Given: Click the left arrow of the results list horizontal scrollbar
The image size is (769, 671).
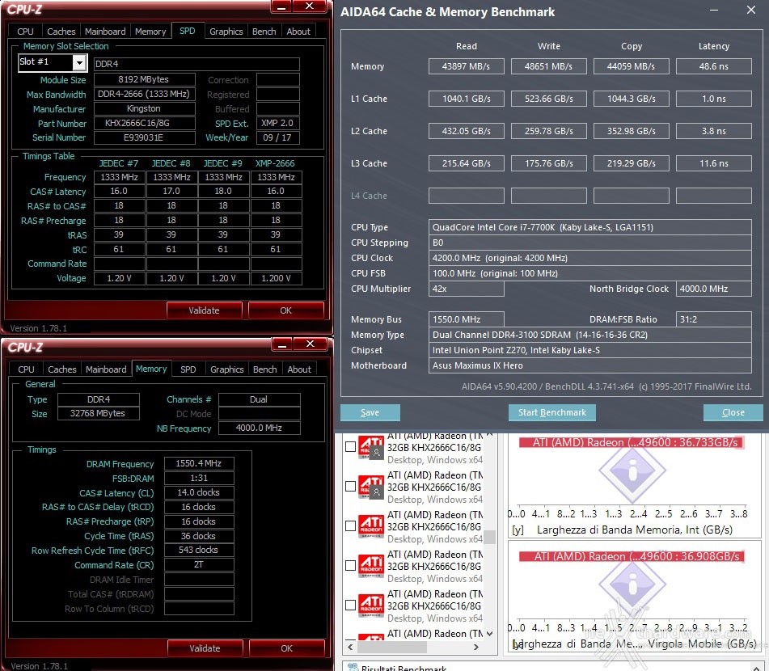Looking at the screenshot, I should (350, 647).
